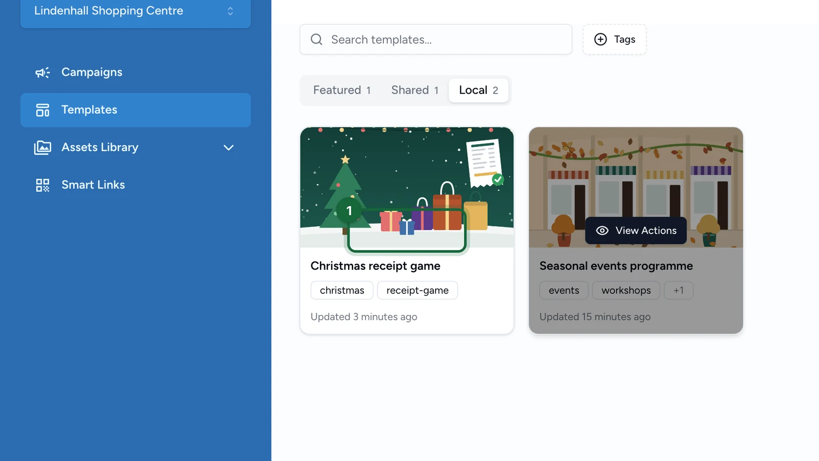The image size is (819, 461).
Task: Click the christmas tag
Action: tap(342, 290)
